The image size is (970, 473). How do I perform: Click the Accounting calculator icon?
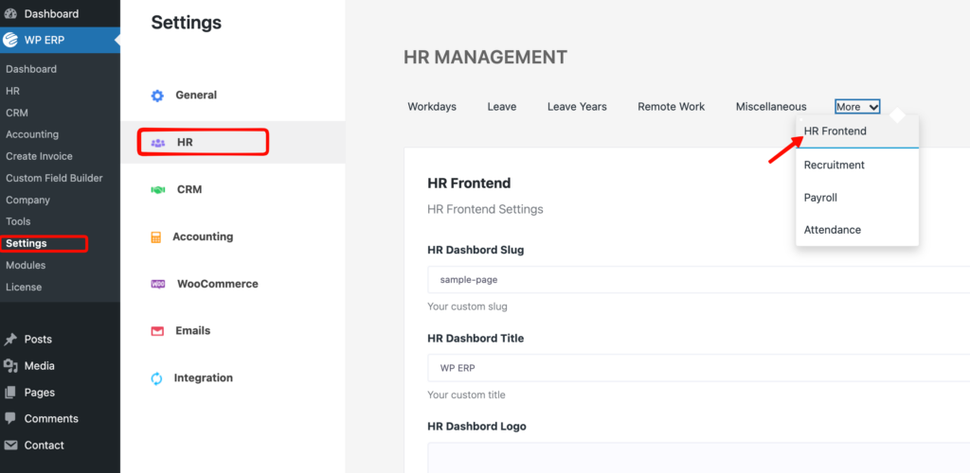click(156, 237)
